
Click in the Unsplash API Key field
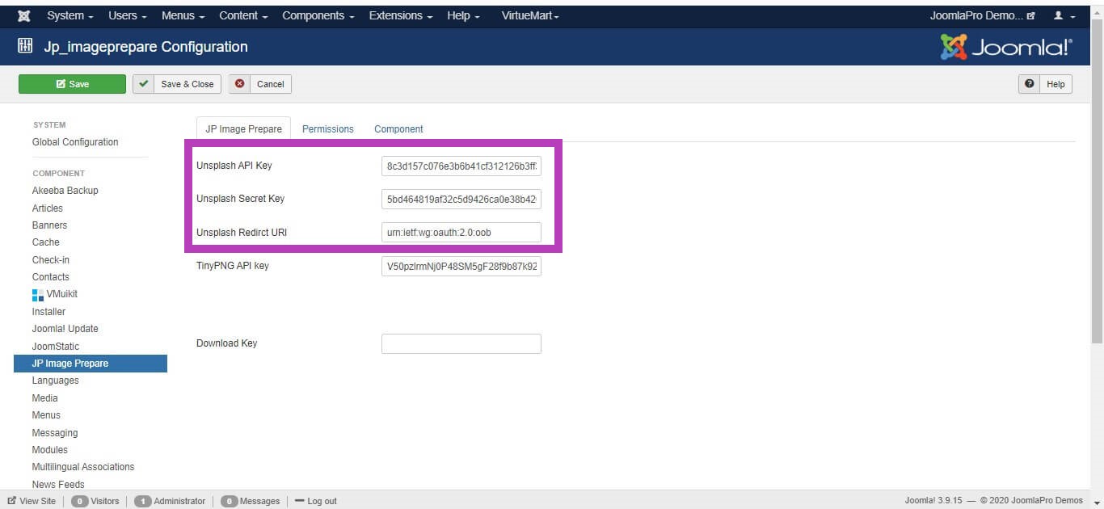tap(461, 166)
